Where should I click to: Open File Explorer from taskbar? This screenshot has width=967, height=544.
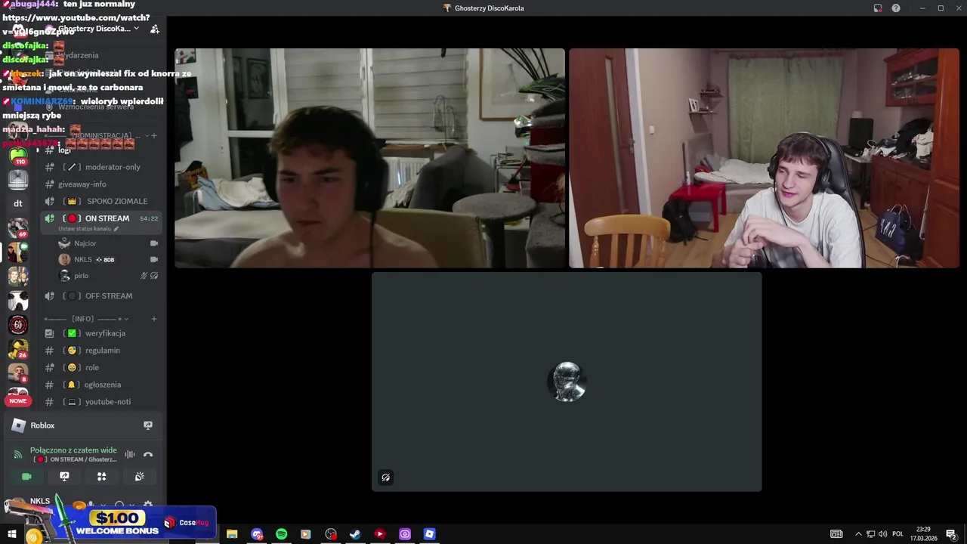pos(232,534)
